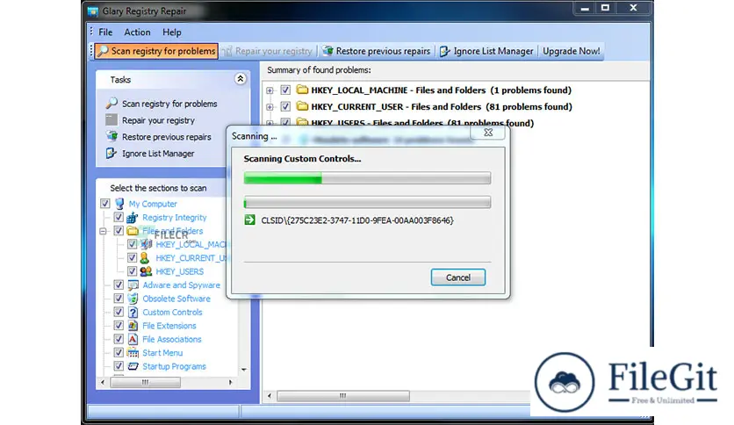734x425 pixels.
Task: Uncheck the Custom Controls checkbox
Action: pos(119,313)
